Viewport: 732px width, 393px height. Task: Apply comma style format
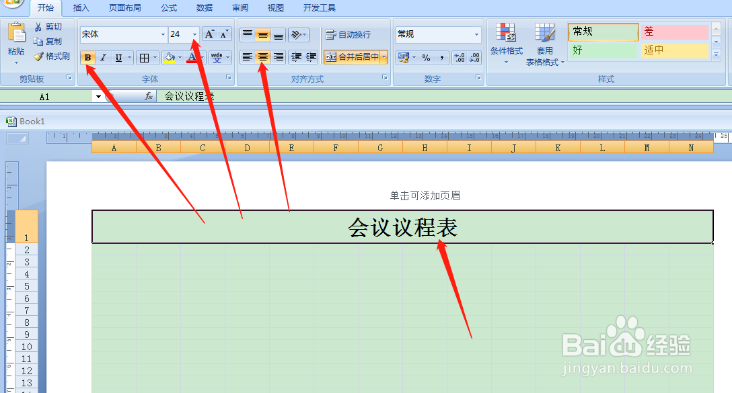[x=441, y=58]
